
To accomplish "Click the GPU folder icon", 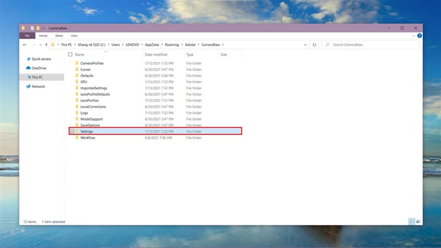I will click(77, 82).
